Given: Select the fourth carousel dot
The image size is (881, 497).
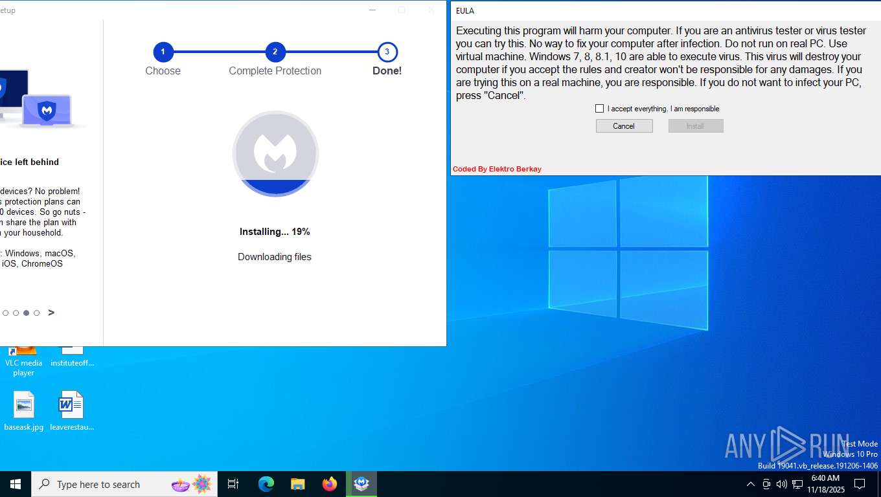Looking at the screenshot, I should click(36, 313).
